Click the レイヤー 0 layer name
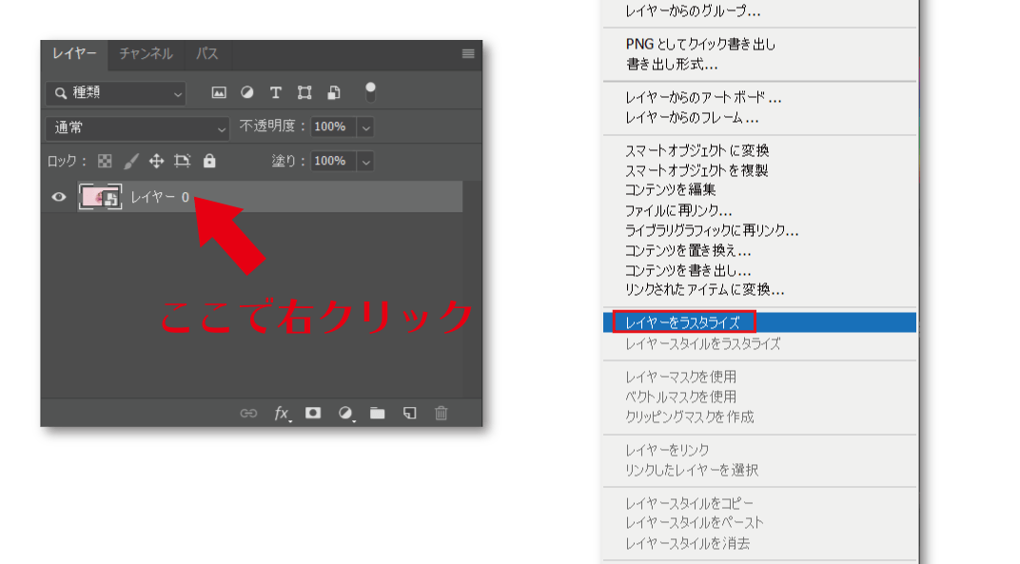 [x=160, y=197]
